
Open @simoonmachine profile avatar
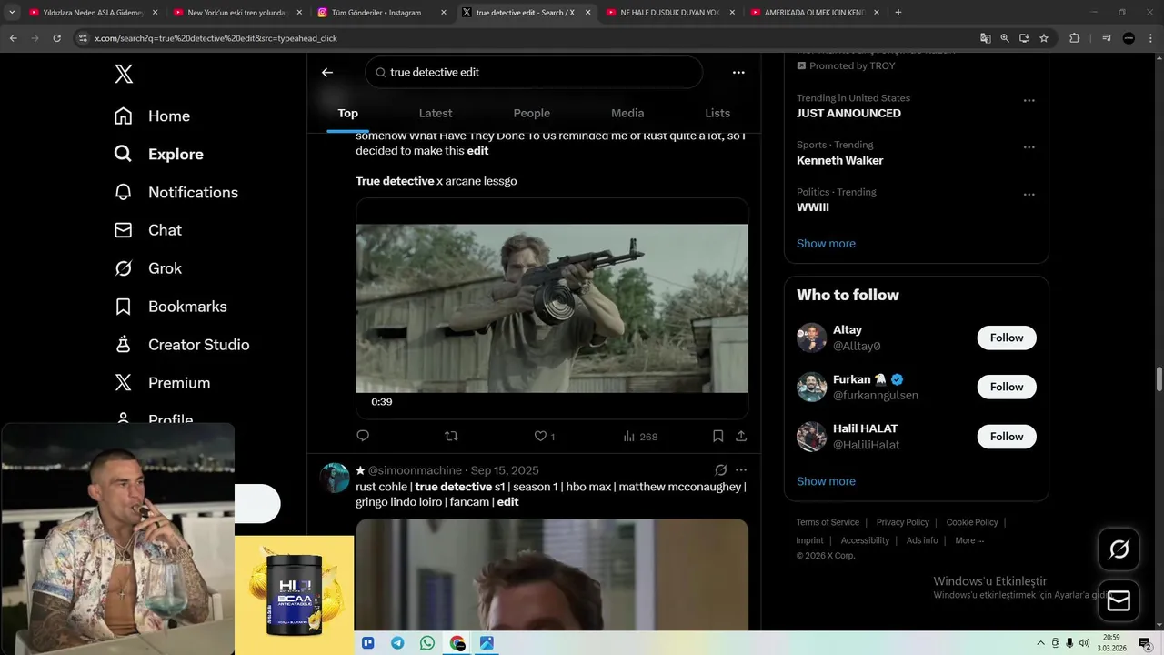click(x=335, y=478)
